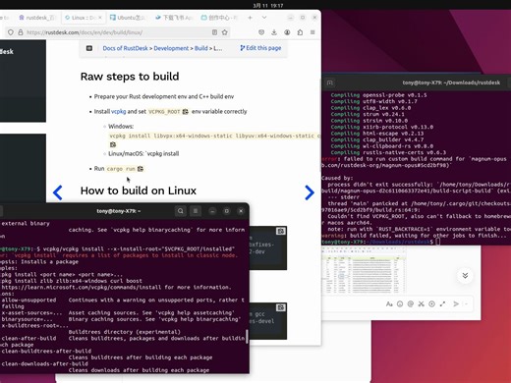Go to next docs page arrow
Image resolution: width=511 pixels, height=383 pixels.
310,192
